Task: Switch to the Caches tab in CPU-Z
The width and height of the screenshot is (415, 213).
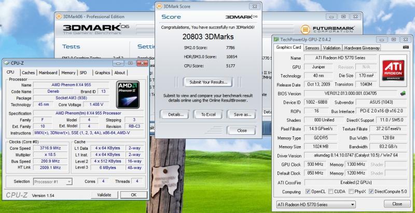Action: (x=29, y=73)
